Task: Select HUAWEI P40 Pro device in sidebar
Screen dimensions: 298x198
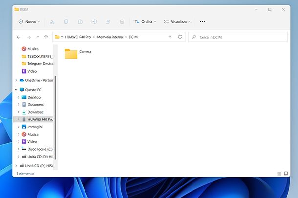Action: pyautogui.click(x=37, y=119)
